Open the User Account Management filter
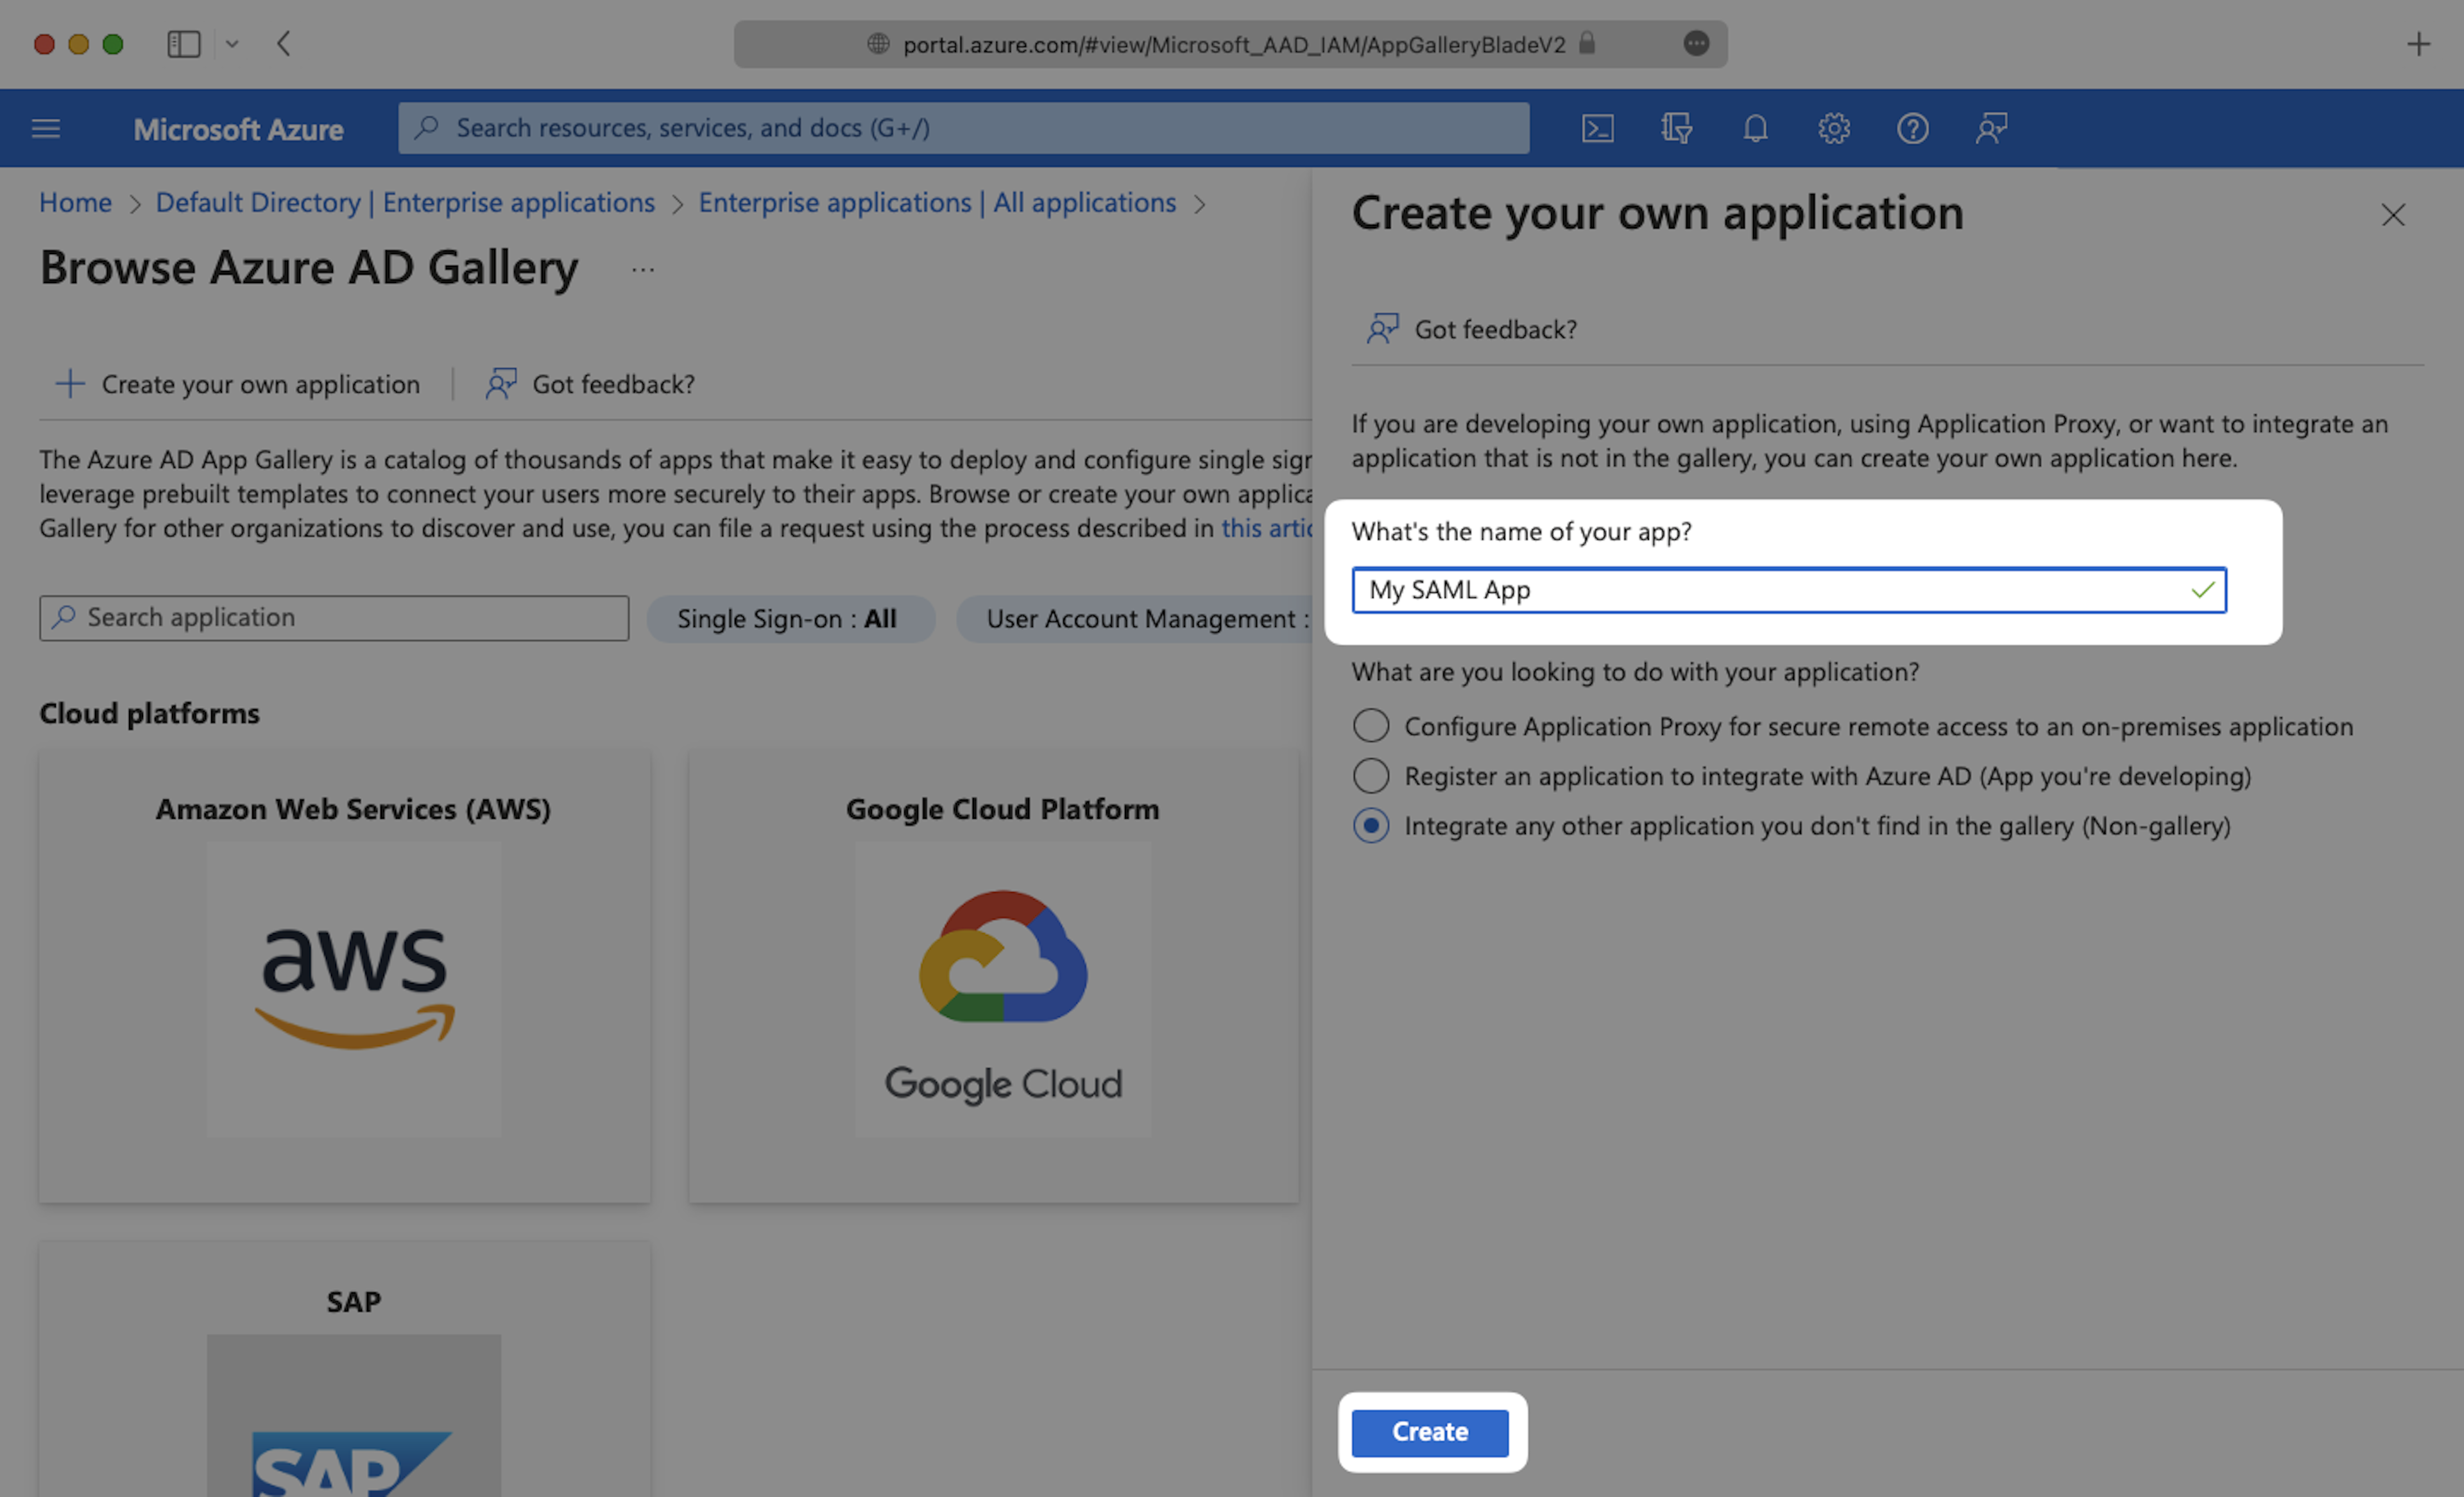Screen dimensions: 2464x1497 (1140, 619)
